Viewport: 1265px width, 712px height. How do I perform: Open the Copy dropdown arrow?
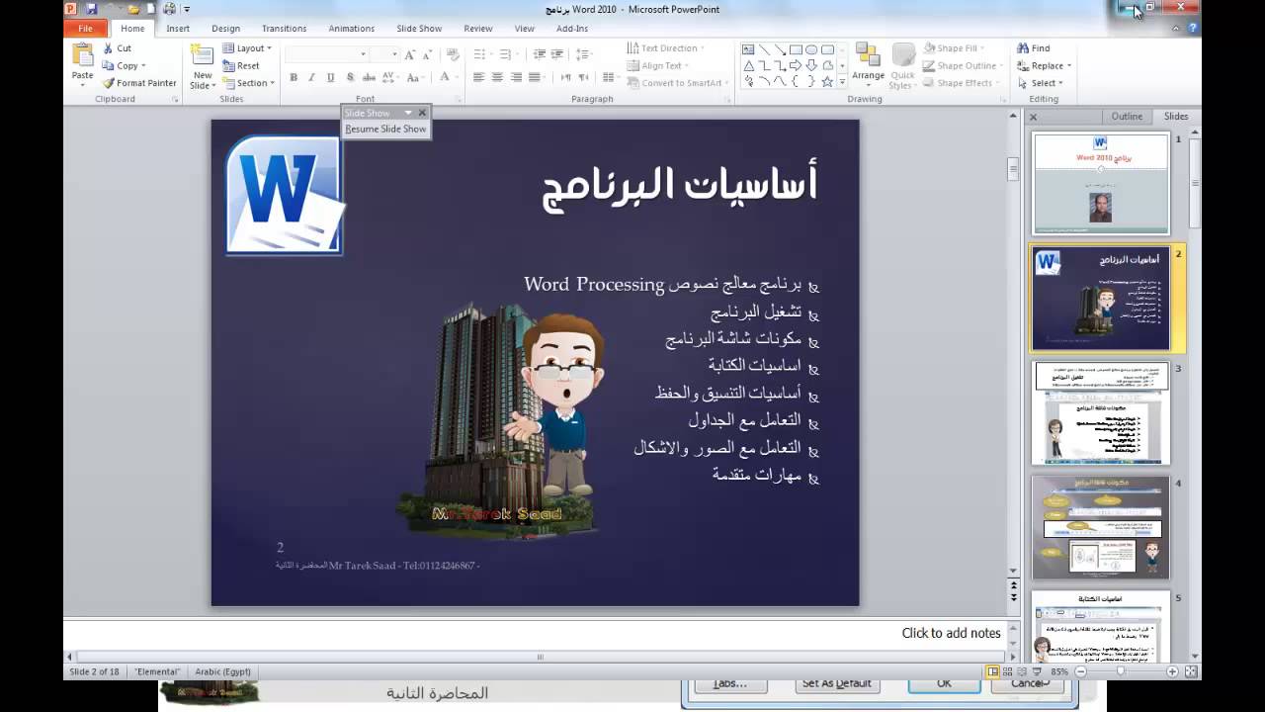(x=143, y=66)
